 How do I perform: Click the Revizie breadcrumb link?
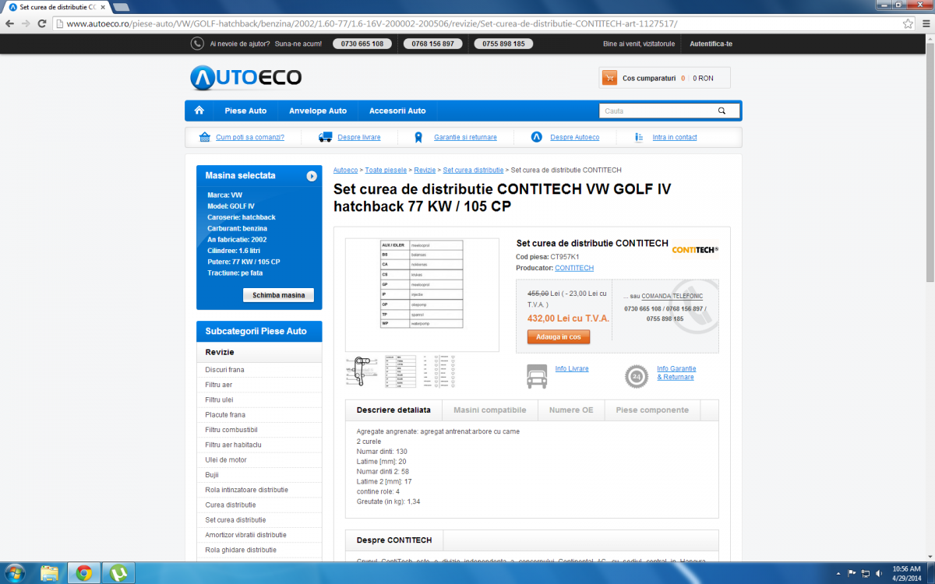(x=425, y=170)
